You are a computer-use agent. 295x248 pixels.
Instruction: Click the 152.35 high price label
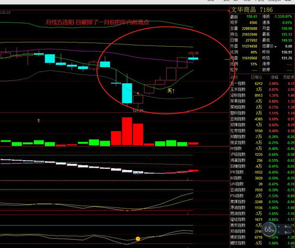(193, 53)
